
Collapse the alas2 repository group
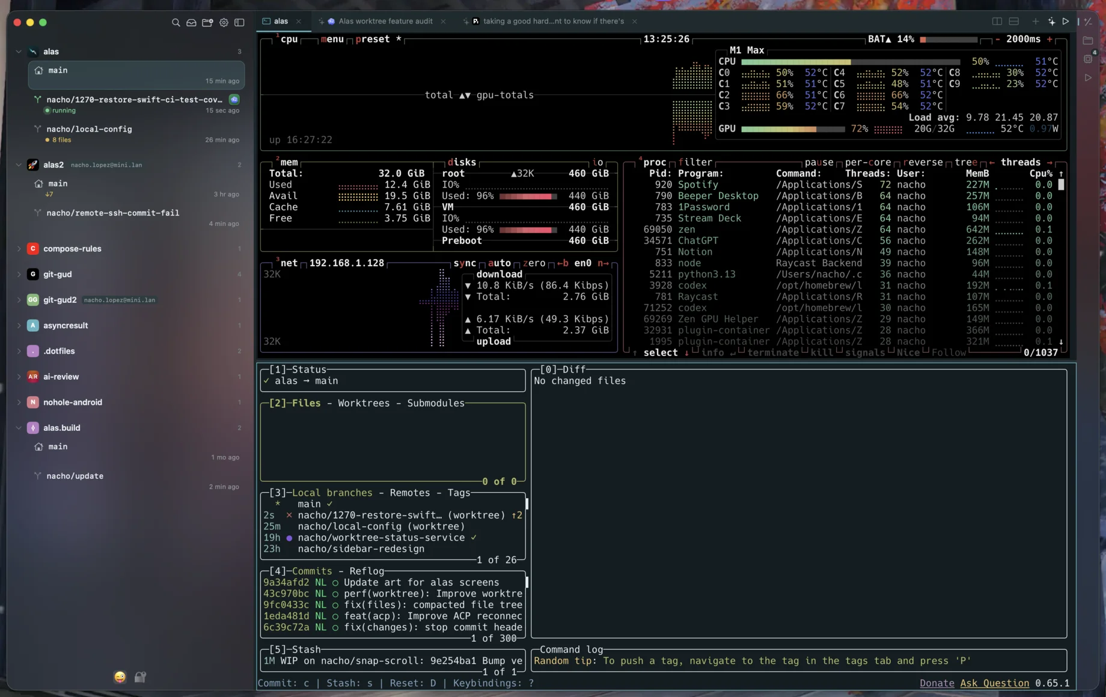tap(19, 165)
